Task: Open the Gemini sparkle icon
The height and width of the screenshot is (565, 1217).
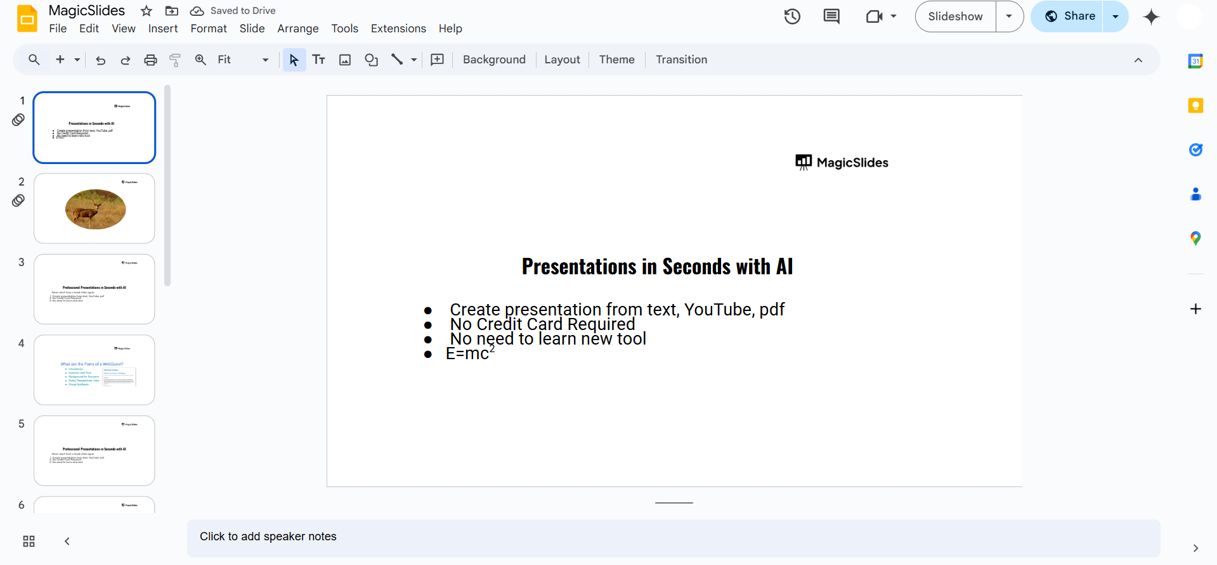Action: [x=1151, y=16]
